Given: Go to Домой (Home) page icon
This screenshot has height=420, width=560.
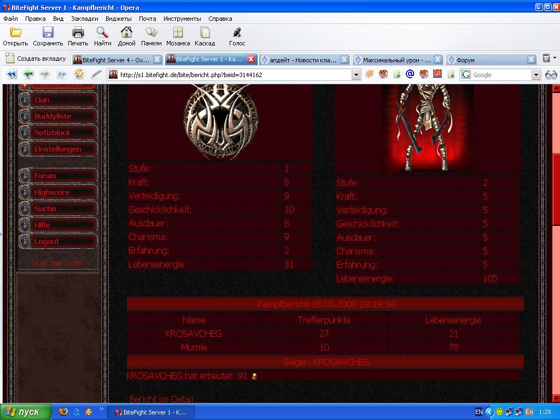Looking at the screenshot, I should (x=126, y=32).
